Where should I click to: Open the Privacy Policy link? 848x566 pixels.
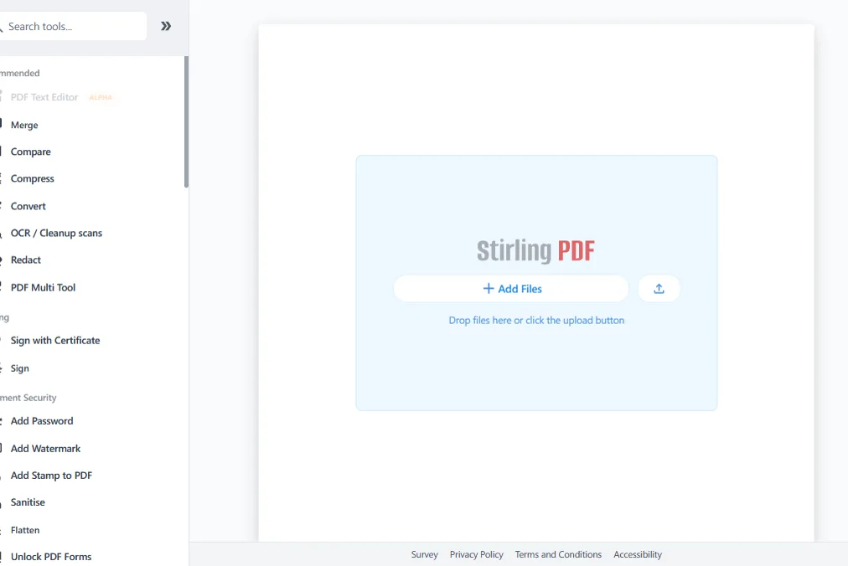click(x=477, y=554)
